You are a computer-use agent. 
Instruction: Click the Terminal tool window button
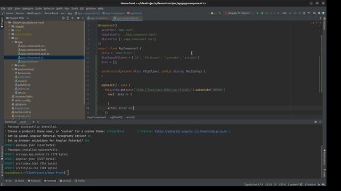point(50,181)
